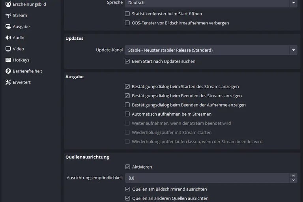Toggle Bestätigungsdialog beim Starten des Streams
Viewport: 303px width, 202px height.
coord(127,87)
